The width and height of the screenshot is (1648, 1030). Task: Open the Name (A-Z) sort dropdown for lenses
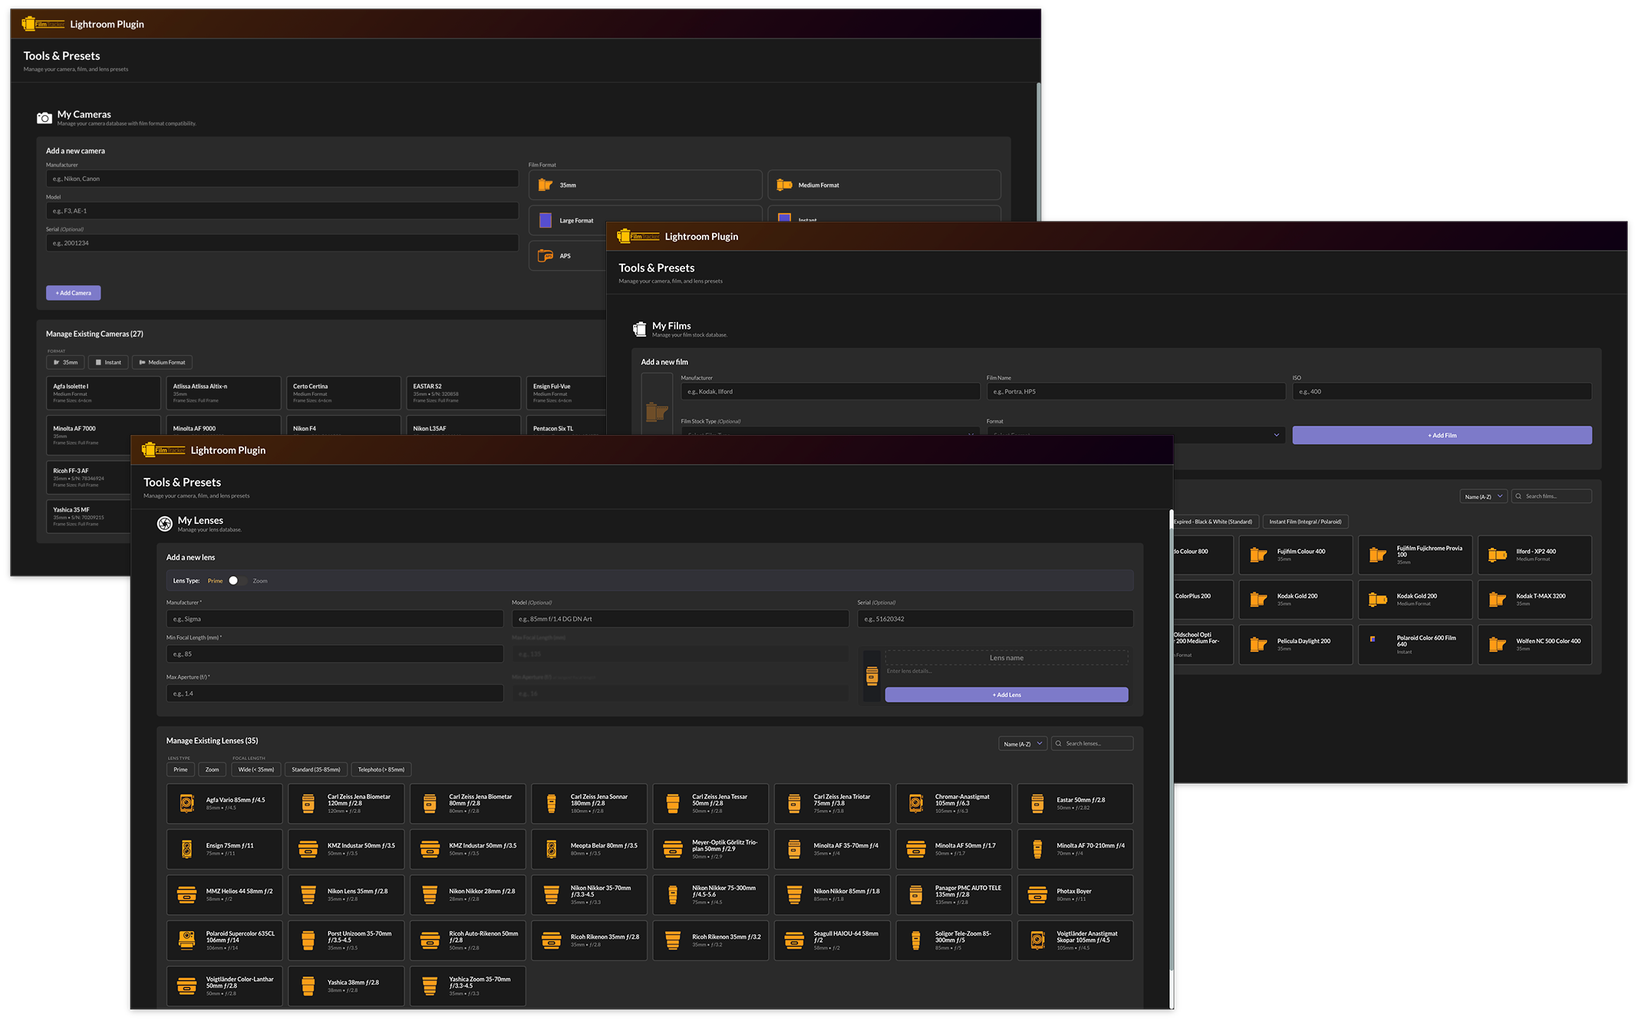[1023, 743]
